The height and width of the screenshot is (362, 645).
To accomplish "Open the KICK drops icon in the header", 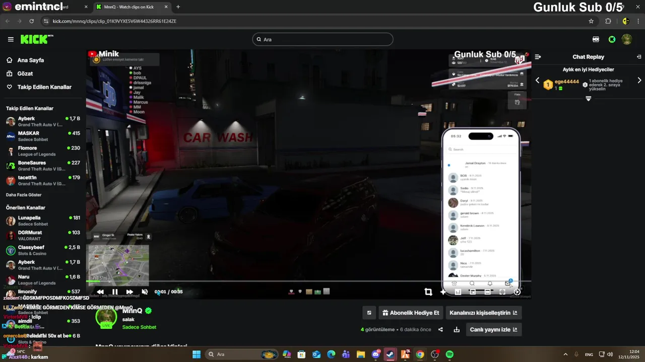I will [x=596, y=39].
